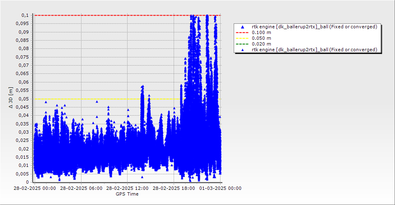
Task: Click the 'GPS Time' x-axis title
Action: pyautogui.click(x=127, y=194)
